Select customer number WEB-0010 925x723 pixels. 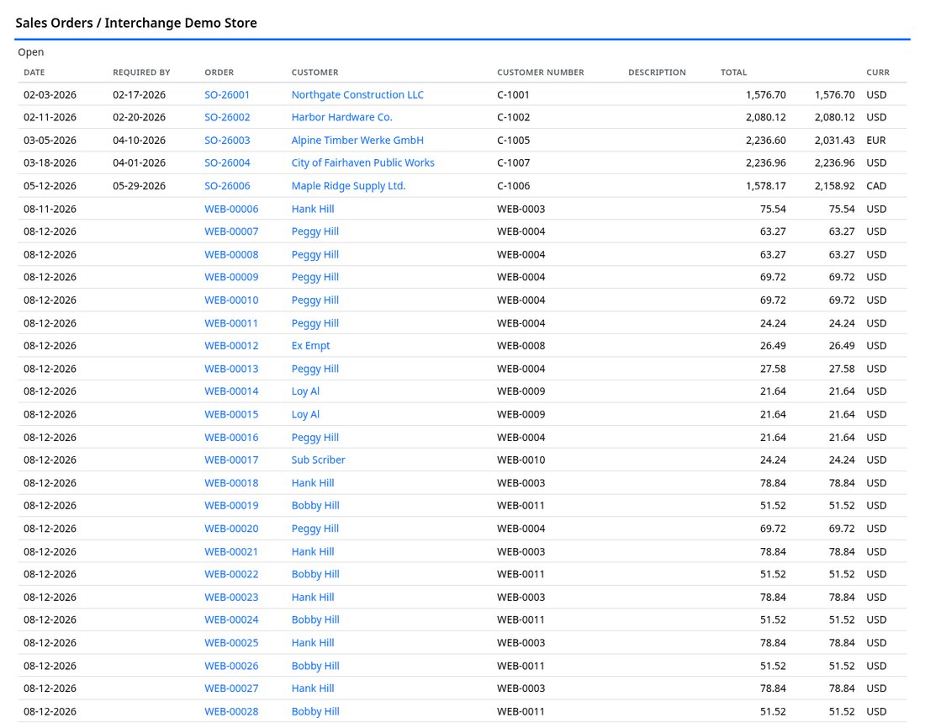pos(521,459)
